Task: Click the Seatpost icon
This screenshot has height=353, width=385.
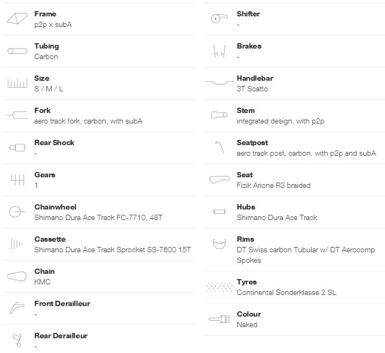Action: [219, 147]
